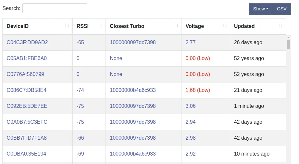Screen dimensions: 299x164
Task: Select the Updated column header
Action: [x=258, y=26]
